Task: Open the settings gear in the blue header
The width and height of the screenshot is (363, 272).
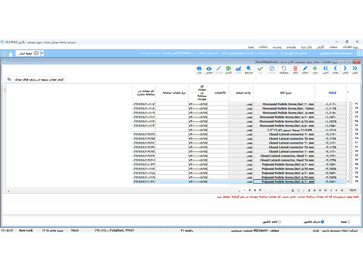Action: [4, 54]
